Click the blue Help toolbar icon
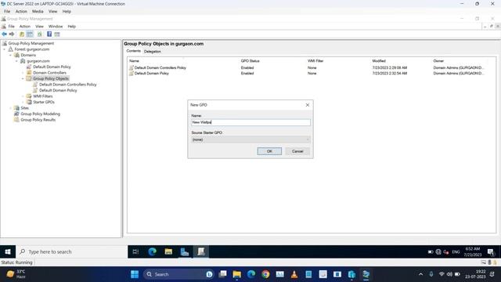 pos(49,34)
